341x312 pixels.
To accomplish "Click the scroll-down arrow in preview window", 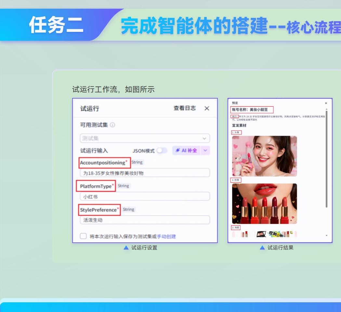I will coord(326,236).
